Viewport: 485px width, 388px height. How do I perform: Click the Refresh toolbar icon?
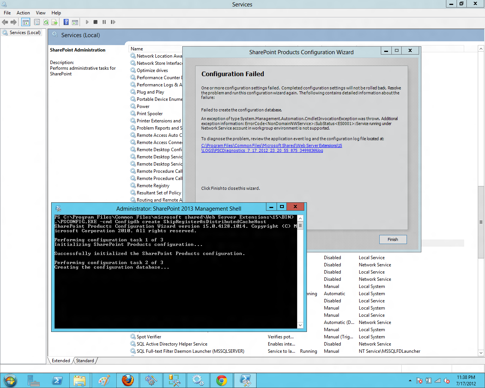(x=46, y=22)
